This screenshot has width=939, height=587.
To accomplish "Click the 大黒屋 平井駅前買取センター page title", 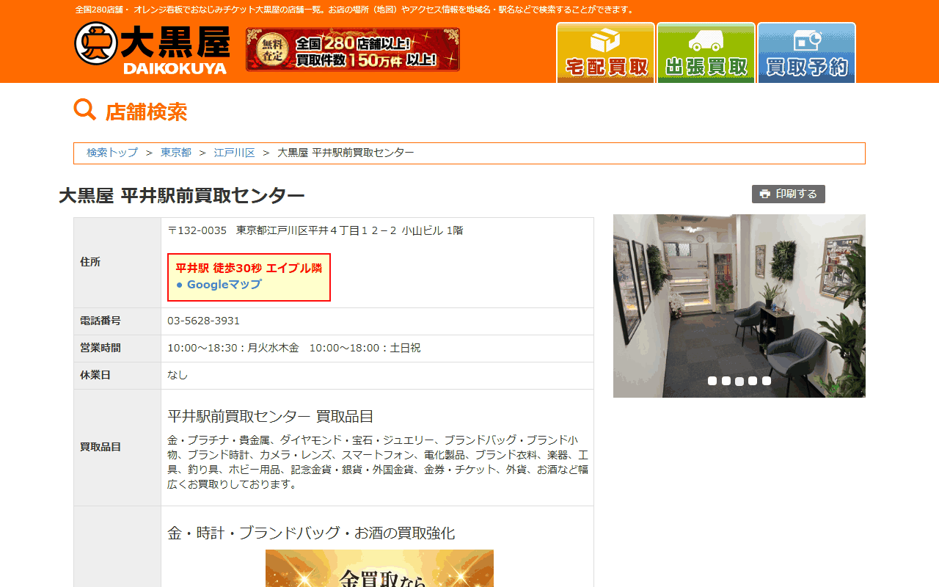I will coord(182,196).
